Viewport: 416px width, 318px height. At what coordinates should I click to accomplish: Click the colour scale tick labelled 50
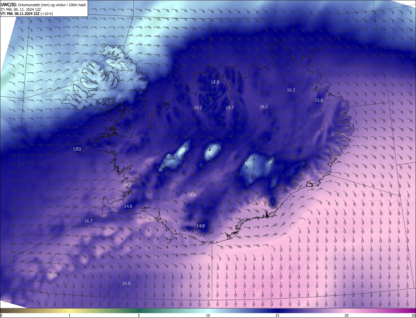413,315
